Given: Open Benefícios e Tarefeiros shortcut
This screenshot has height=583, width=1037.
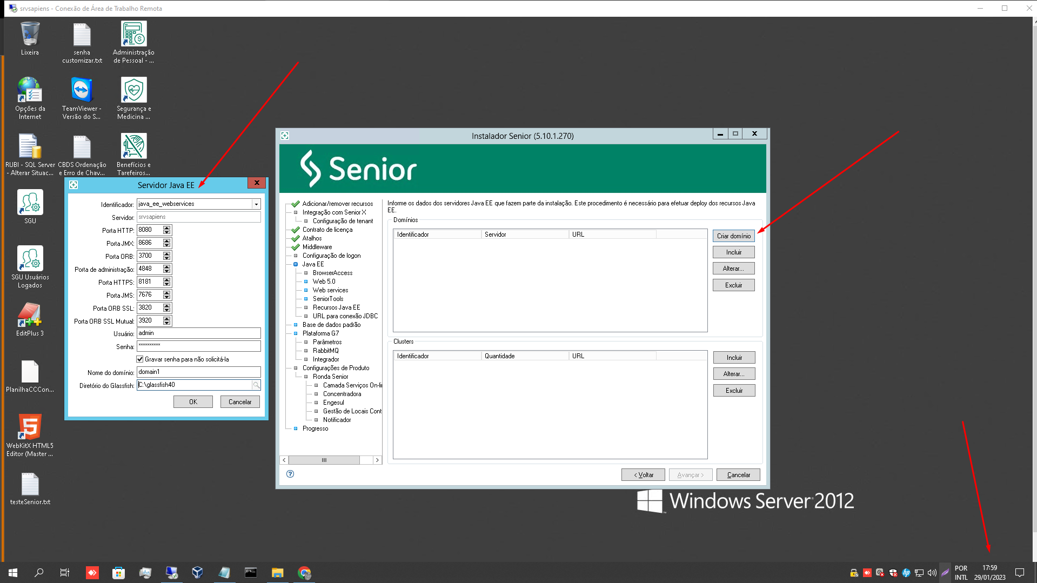Looking at the screenshot, I should (x=133, y=155).
